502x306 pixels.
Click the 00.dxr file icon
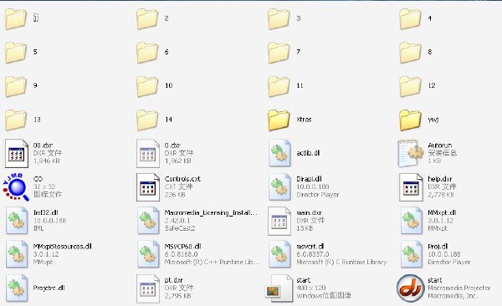pyautogui.click(x=17, y=154)
